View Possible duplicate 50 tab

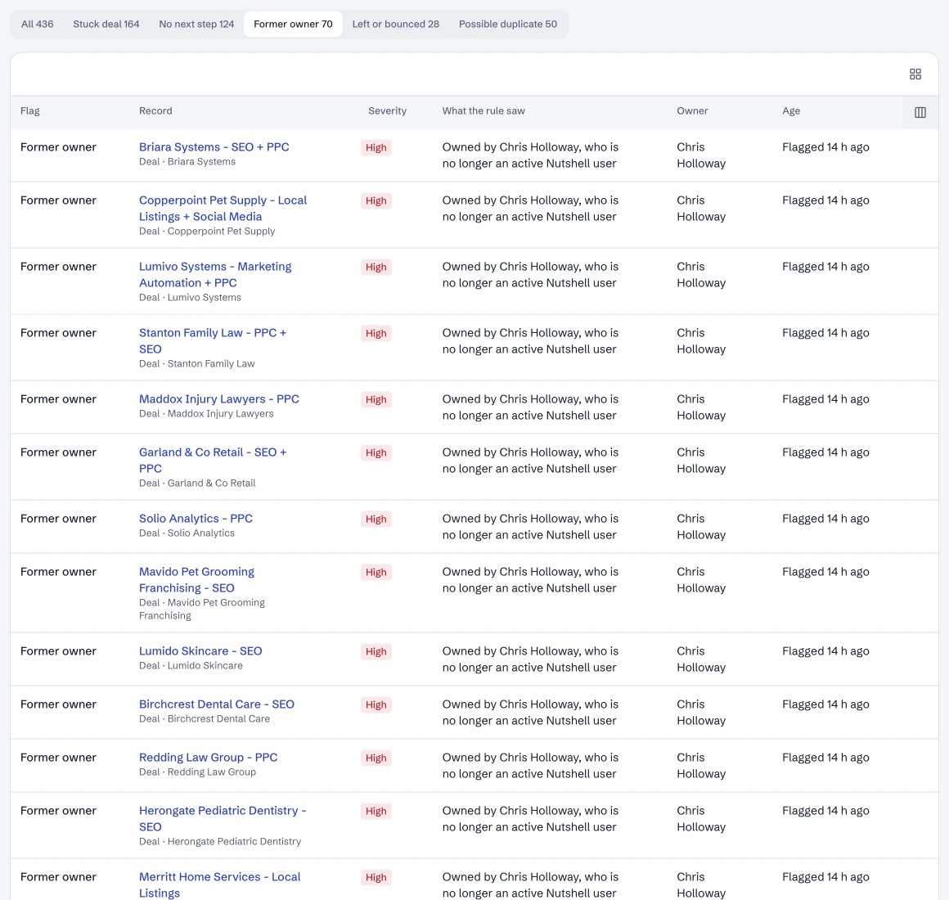click(508, 25)
